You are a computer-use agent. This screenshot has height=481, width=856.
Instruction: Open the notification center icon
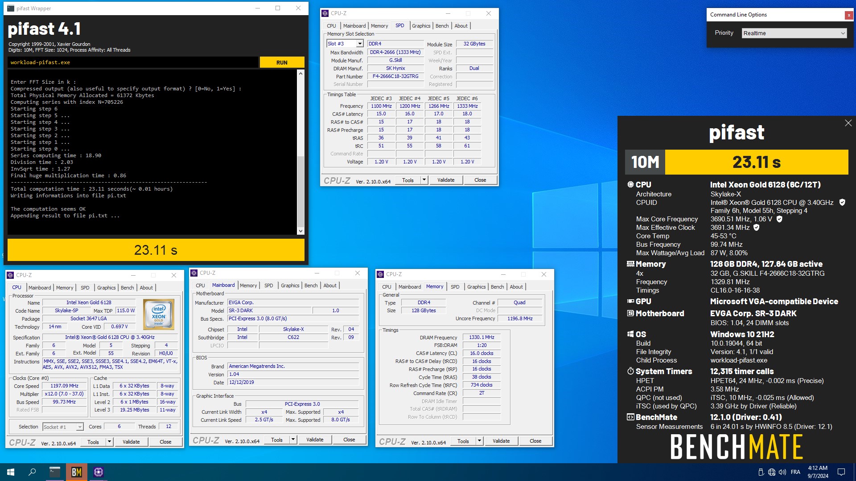[x=841, y=472]
